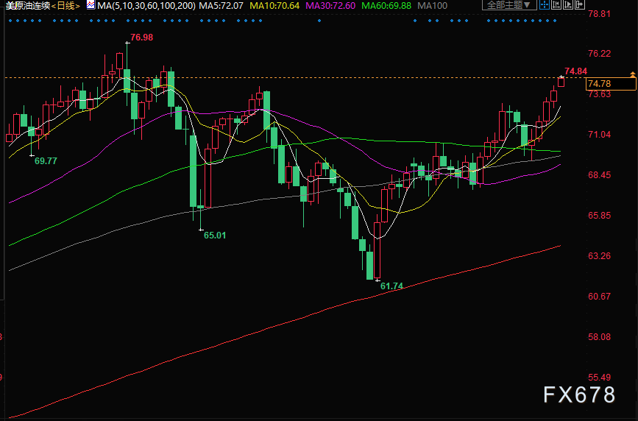Click the orange up-arrow above price 74.78
This screenshot has height=421, width=638.
point(632,75)
